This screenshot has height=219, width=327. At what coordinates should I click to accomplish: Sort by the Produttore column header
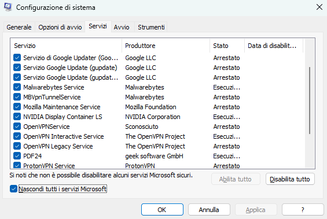click(166, 46)
